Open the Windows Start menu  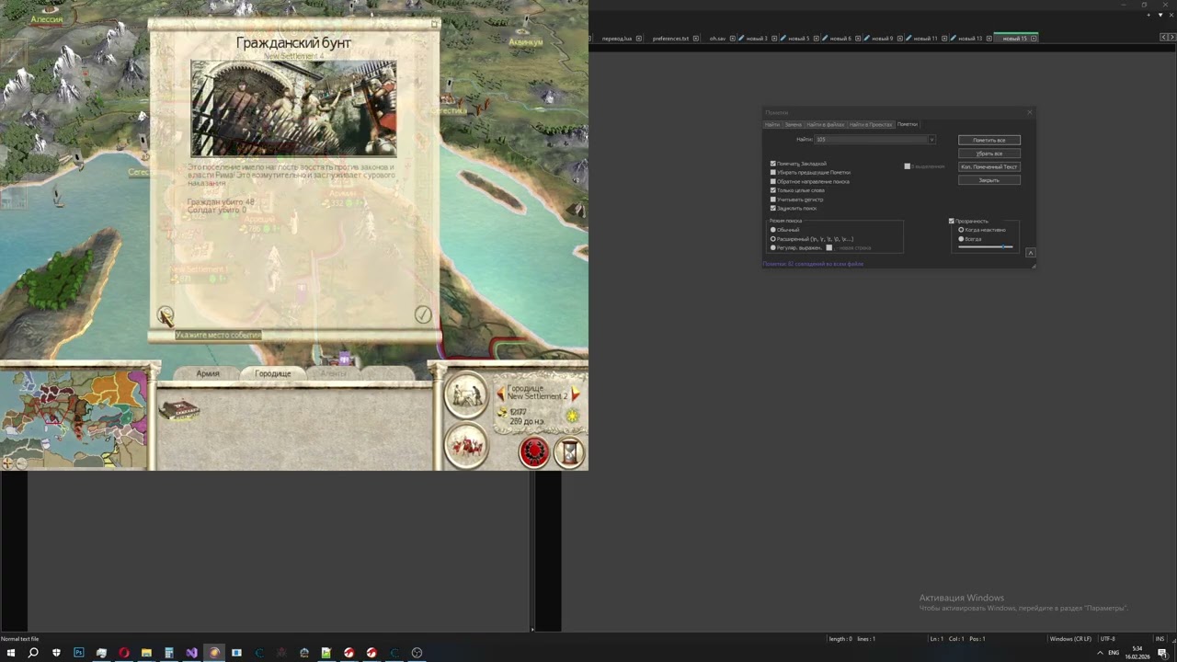click(x=11, y=653)
